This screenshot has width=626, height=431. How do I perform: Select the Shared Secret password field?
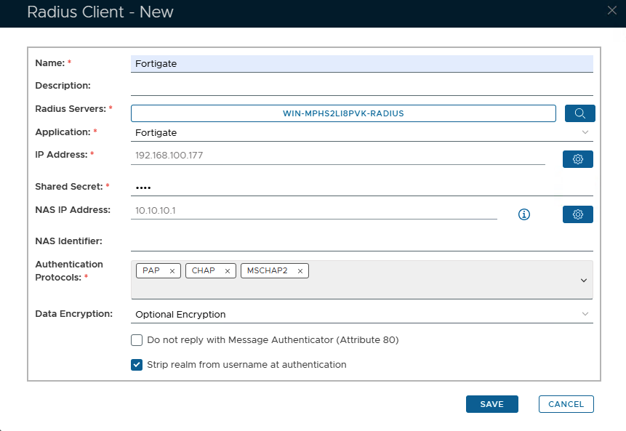pyautogui.click(x=361, y=187)
